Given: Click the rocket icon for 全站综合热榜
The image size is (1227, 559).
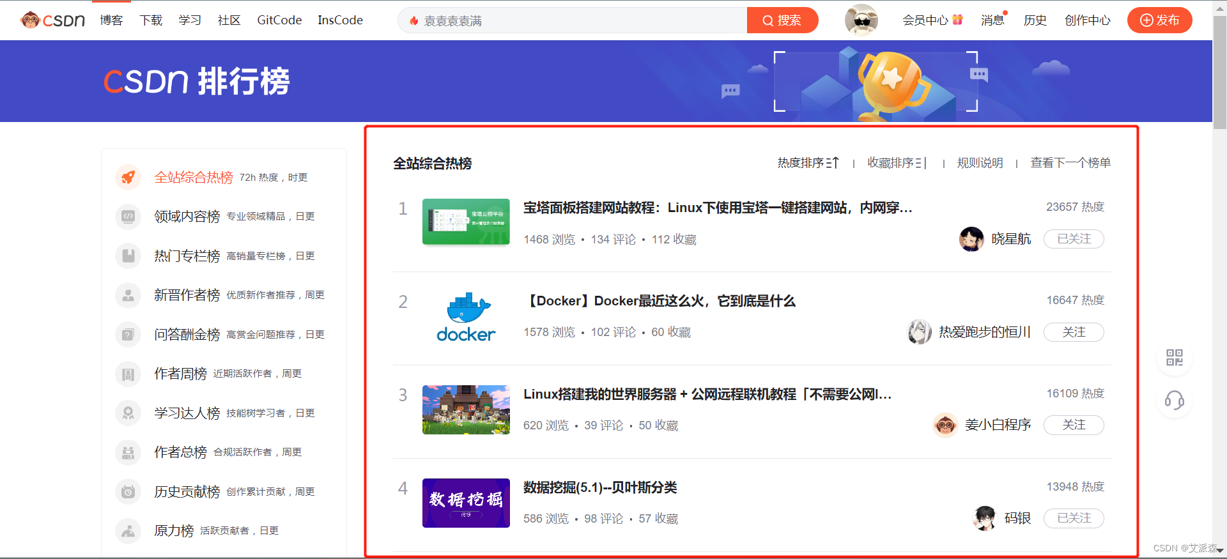Looking at the screenshot, I should (128, 177).
